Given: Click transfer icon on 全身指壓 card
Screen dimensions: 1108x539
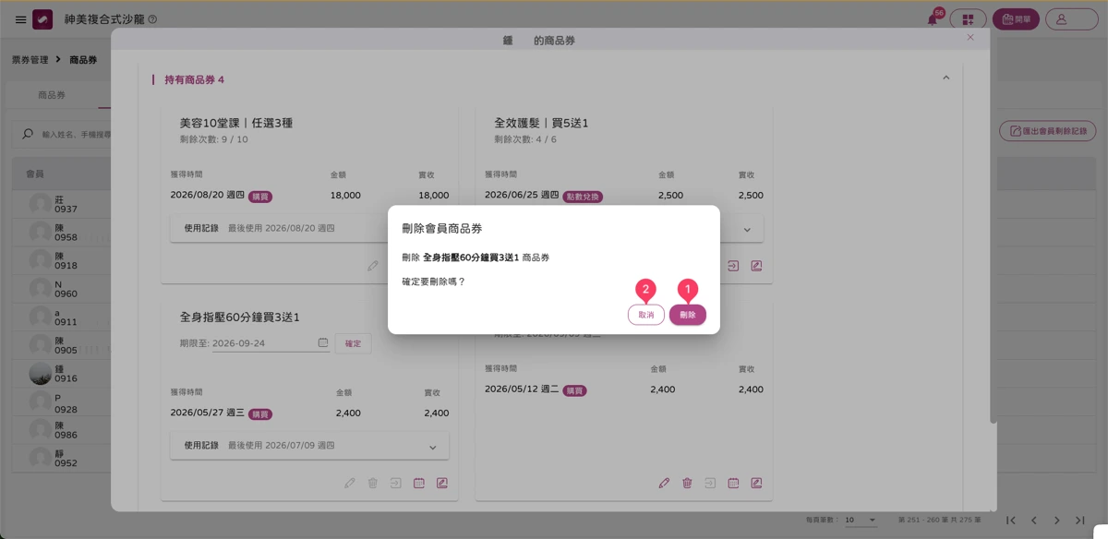Looking at the screenshot, I should pyautogui.click(x=396, y=483).
